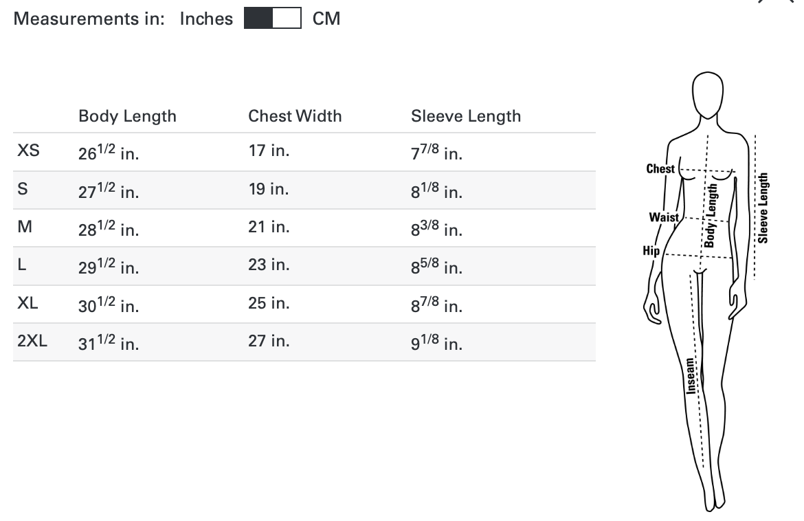
Task: Click the Sleeve Length column header
Action: click(466, 116)
